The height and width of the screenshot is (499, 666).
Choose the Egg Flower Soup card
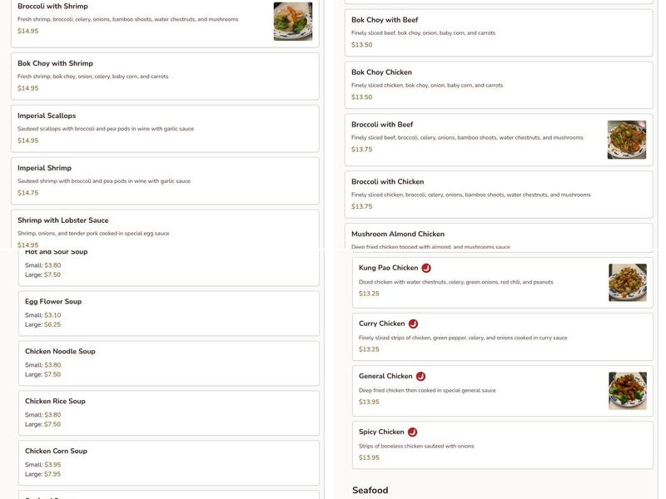(x=169, y=313)
